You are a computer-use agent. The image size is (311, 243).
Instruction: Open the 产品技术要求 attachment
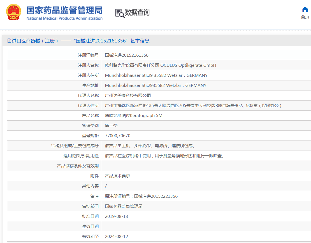[x=117, y=176]
